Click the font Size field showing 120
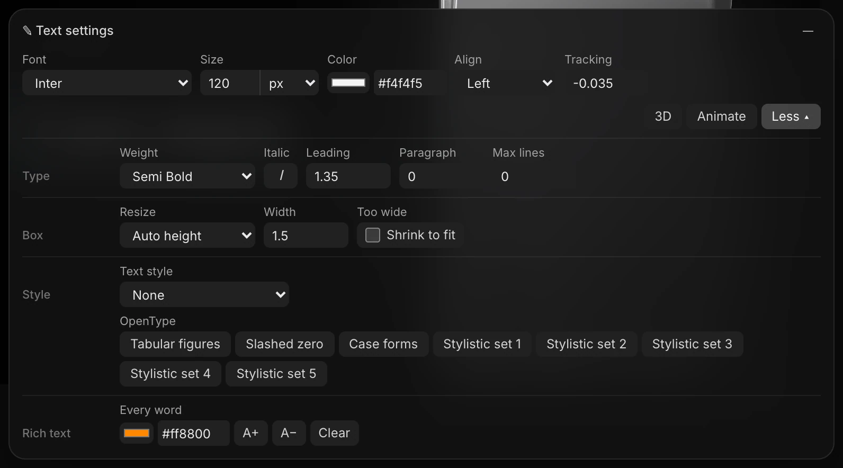Viewport: 843px width, 468px height. point(230,83)
